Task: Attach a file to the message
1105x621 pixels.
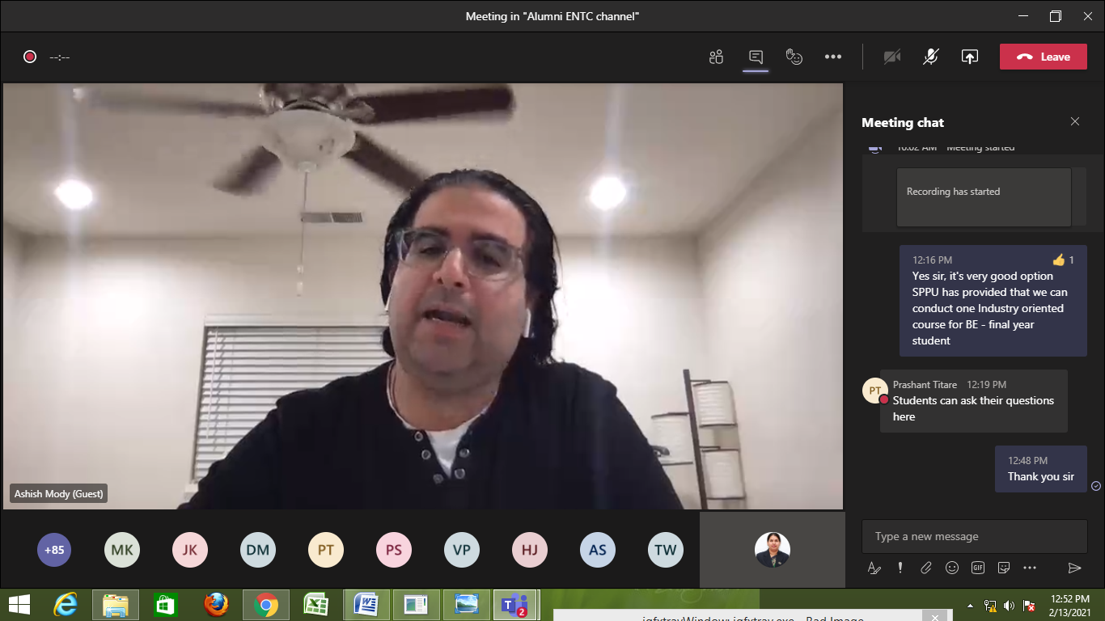Action: [x=926, y=568]
